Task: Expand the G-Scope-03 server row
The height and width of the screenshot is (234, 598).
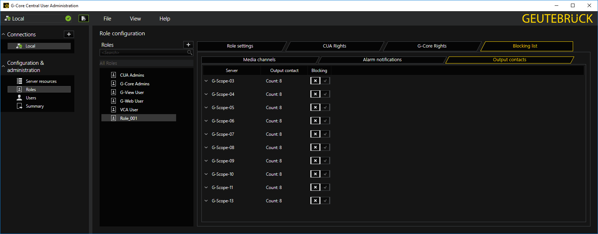Action: coord(206,81)
